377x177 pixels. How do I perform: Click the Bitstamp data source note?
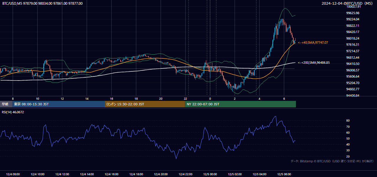coord(332,161)
